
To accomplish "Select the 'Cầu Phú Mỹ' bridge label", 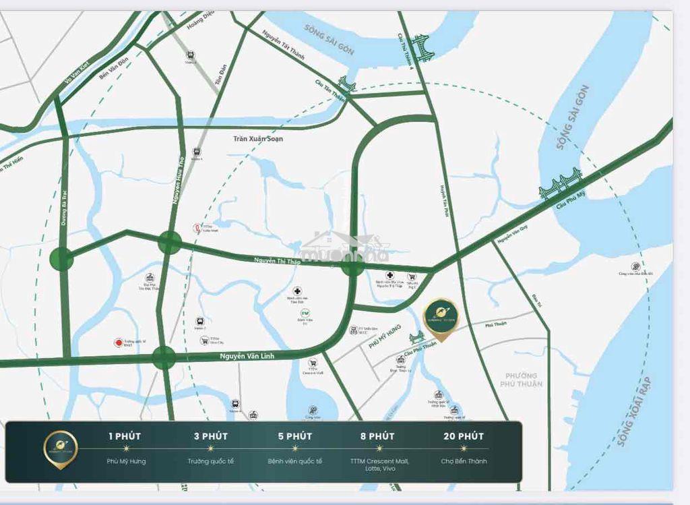I will click(571, 200).
